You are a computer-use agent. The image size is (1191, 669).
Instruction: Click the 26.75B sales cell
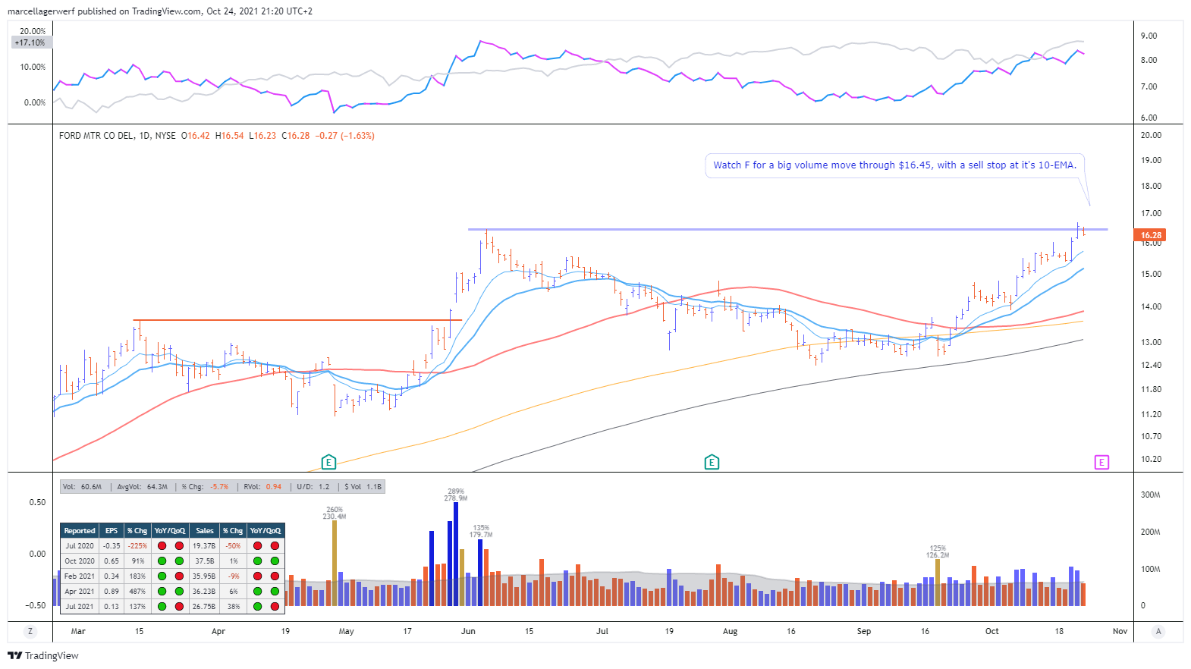click(204, 607)
